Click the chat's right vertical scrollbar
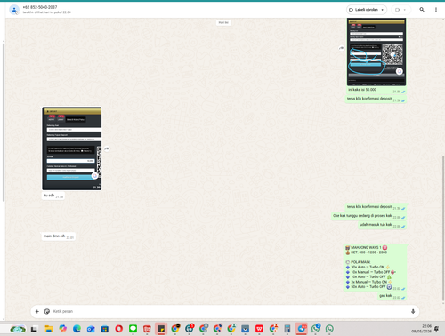 click(443, 228)
